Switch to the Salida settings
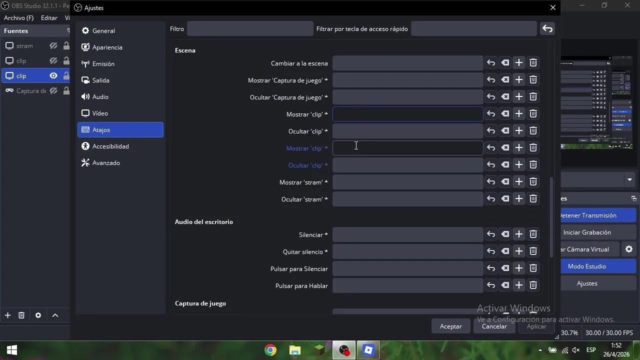This screenshot has height=360, width=640. (120, 80)
